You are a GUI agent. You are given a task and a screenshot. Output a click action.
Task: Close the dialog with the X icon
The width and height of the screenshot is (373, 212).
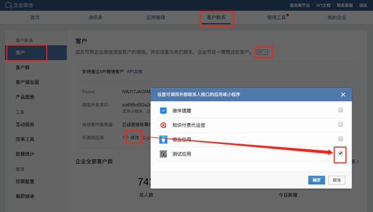click(343, 95)
